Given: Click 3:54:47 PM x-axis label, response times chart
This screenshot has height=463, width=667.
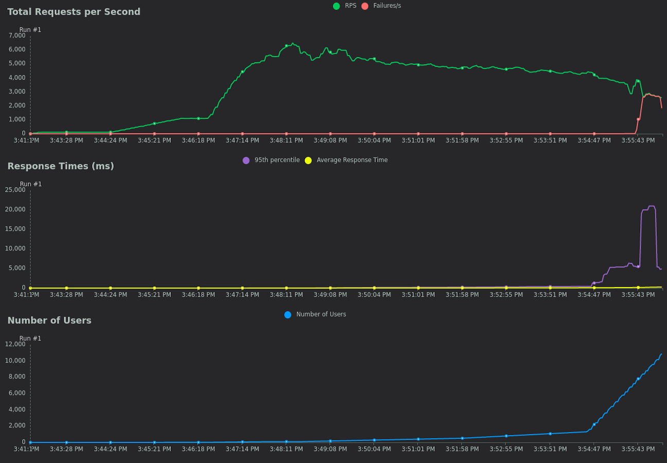Looking at the screenshot, I should 594,295.
